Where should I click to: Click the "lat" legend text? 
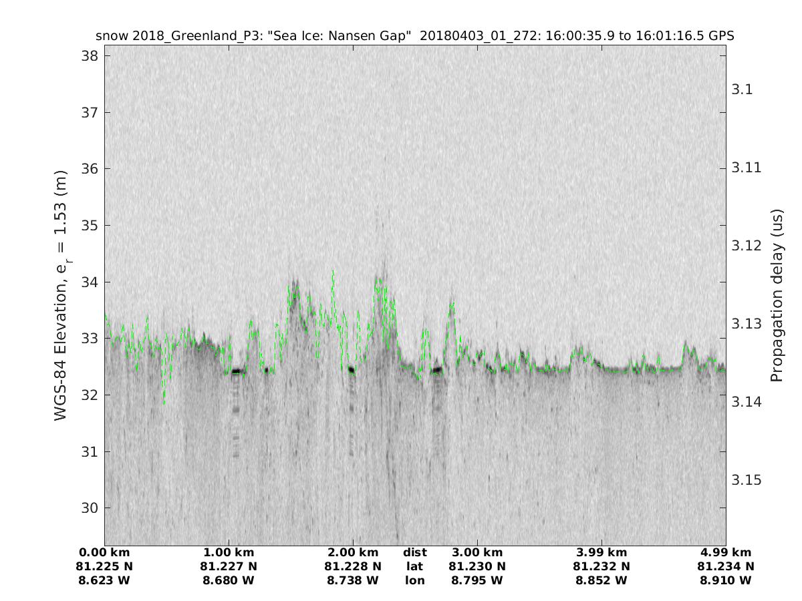tap(414, 567)
